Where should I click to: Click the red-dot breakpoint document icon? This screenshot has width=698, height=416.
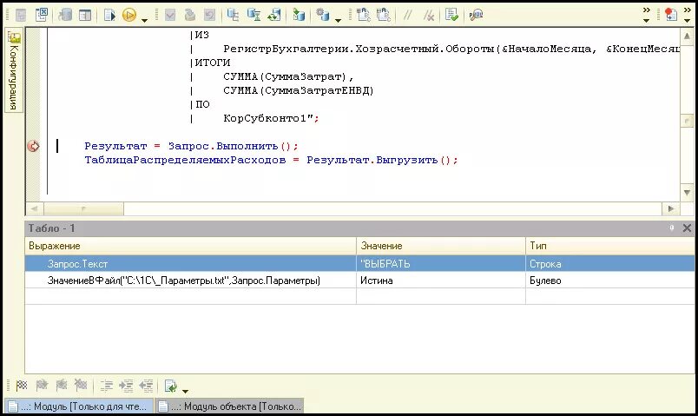[x=670, y=14]
